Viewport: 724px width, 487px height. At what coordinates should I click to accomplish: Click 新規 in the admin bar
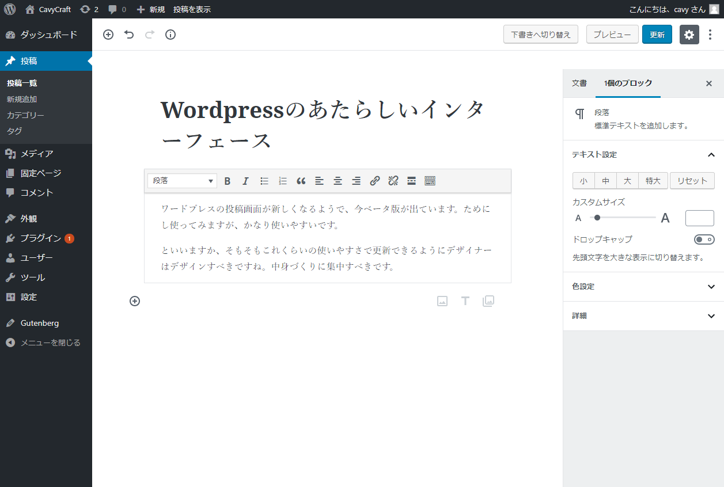pyautogui.click(x=151, y=9)
